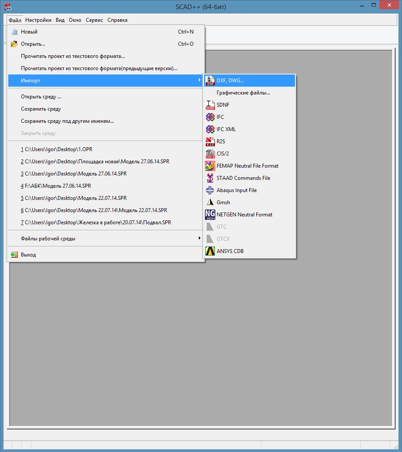Viewport: 402px width, 452px height.
Task: Click the IFC XML format icon
Action: click(210, 129)
